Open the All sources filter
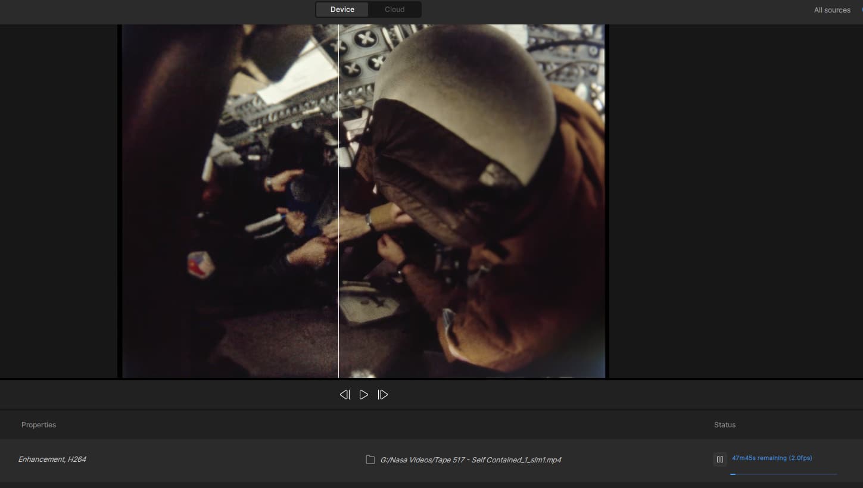Screen dimensions: 863x488 point(831,10)
